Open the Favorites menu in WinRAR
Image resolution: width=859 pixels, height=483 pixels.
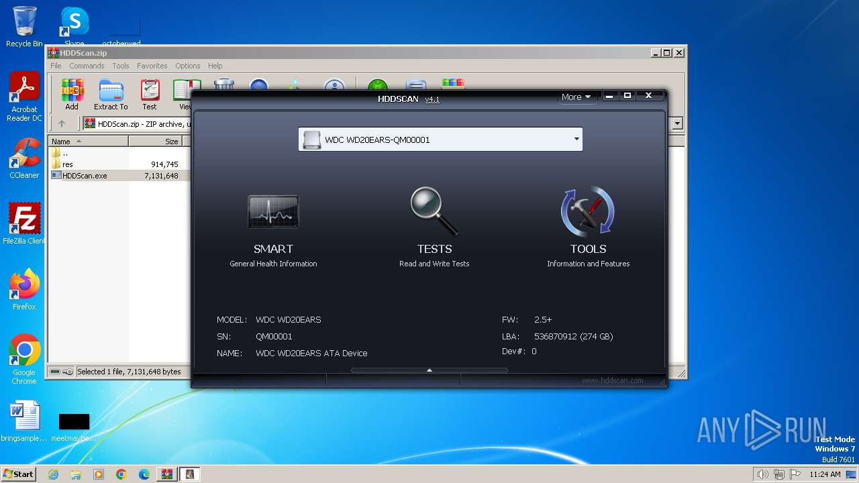[152, 66]
